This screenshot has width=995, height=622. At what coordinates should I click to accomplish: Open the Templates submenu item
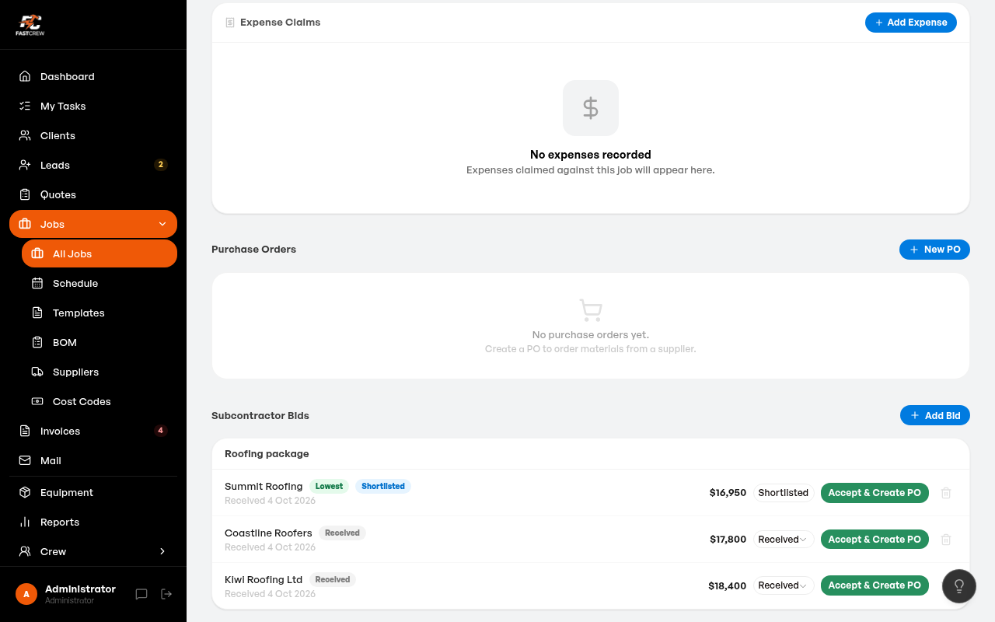tap(99, 313)
